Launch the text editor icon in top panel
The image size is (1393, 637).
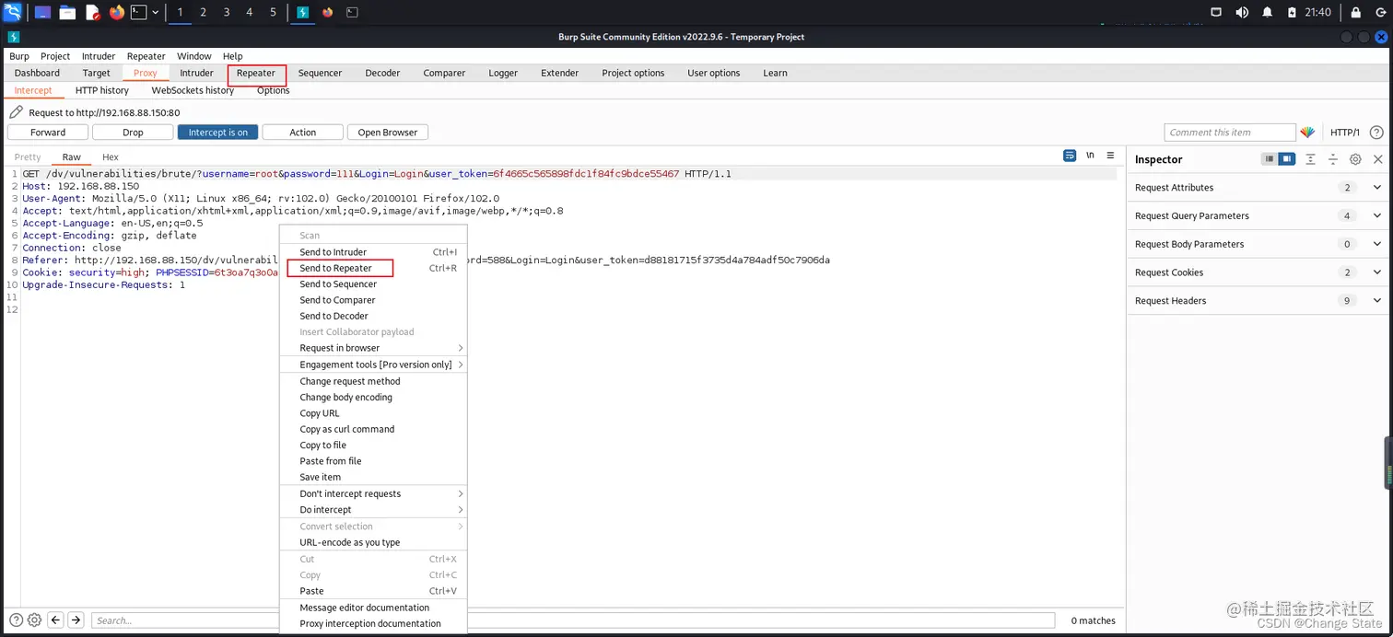[92, 12]
